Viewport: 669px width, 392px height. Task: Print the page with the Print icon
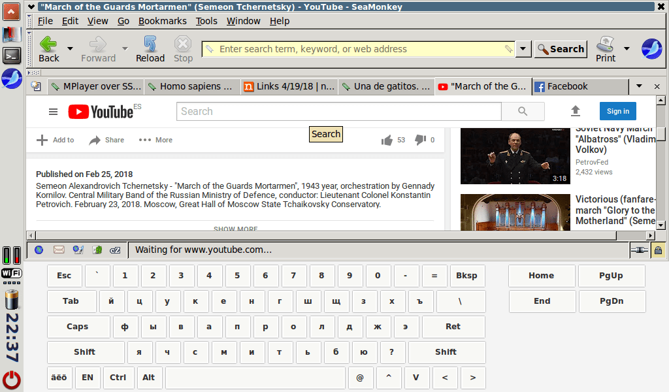(x=606, y=49)
